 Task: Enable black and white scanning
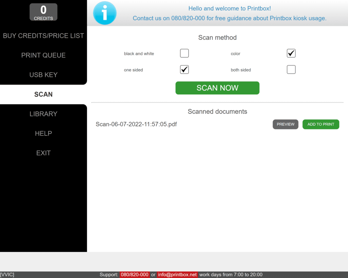tap(184, 53)
